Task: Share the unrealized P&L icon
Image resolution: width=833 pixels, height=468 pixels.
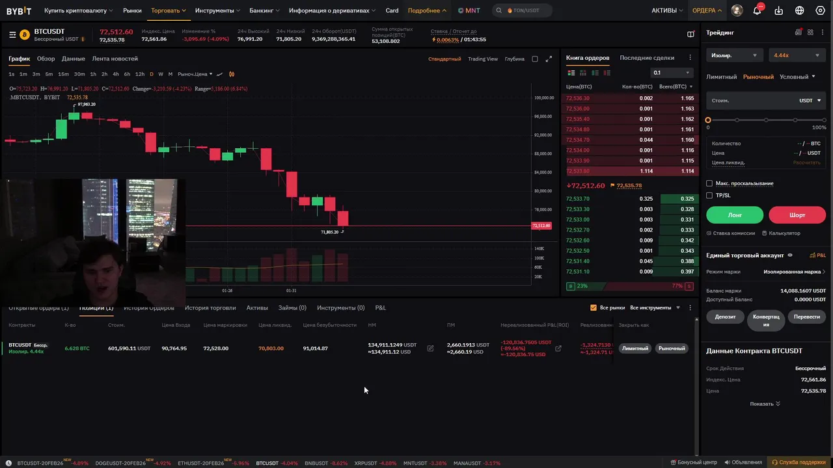Action: 558,348
